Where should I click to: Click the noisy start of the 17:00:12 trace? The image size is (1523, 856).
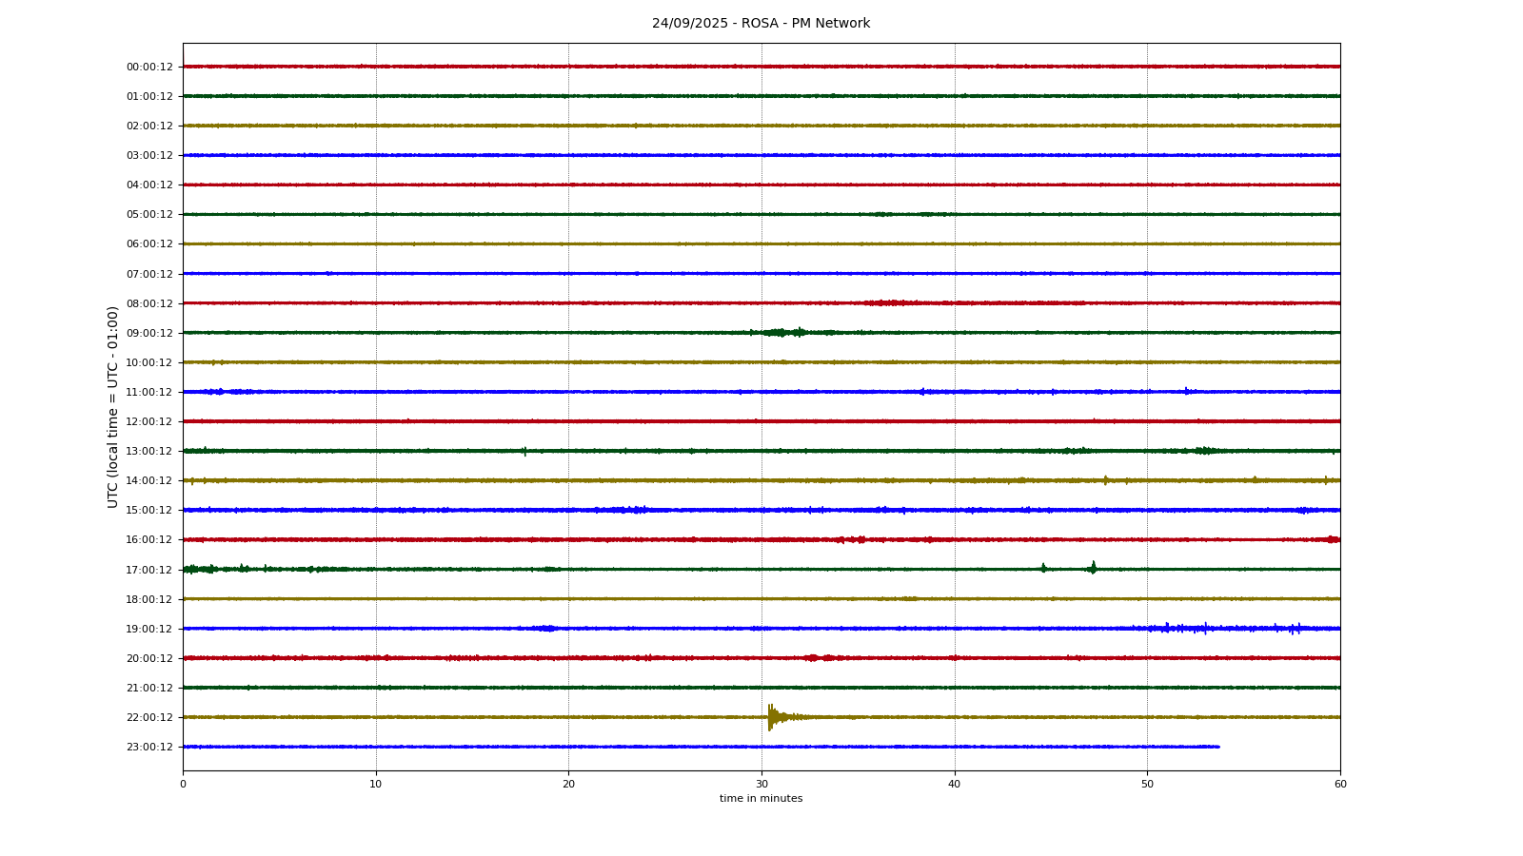coord(193,569)
